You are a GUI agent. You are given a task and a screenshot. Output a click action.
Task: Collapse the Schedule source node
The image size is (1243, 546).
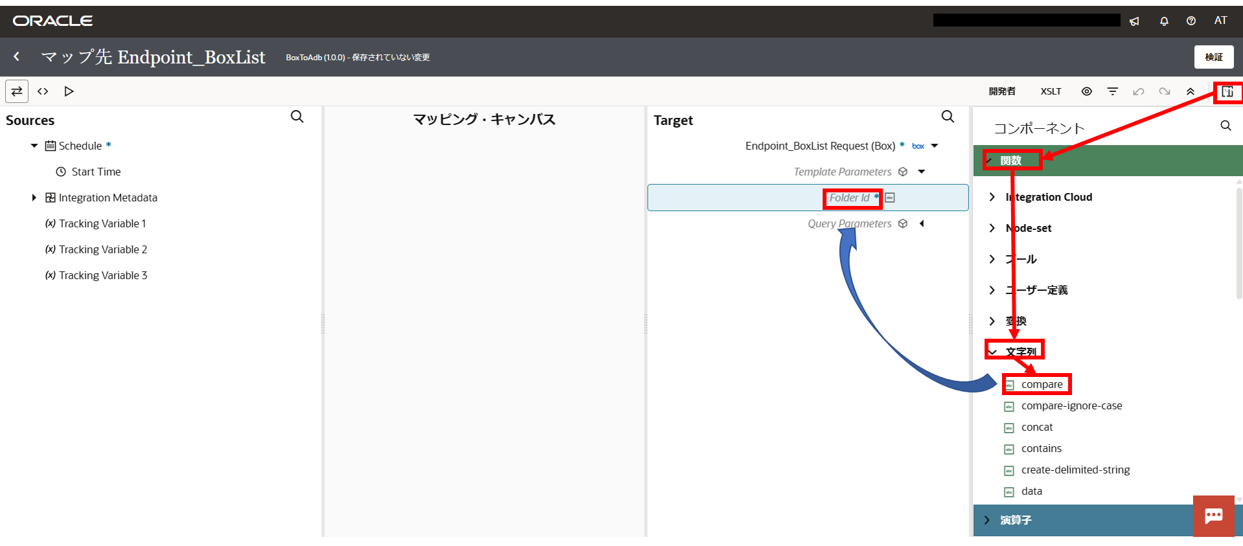pyautogui.click(x=34, y=146)
